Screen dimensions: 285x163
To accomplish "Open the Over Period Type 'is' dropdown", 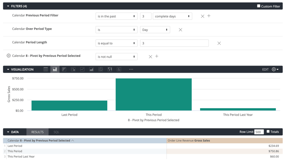I will tap(116, 29).
